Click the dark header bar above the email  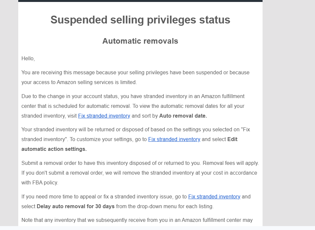click(140, 1)
